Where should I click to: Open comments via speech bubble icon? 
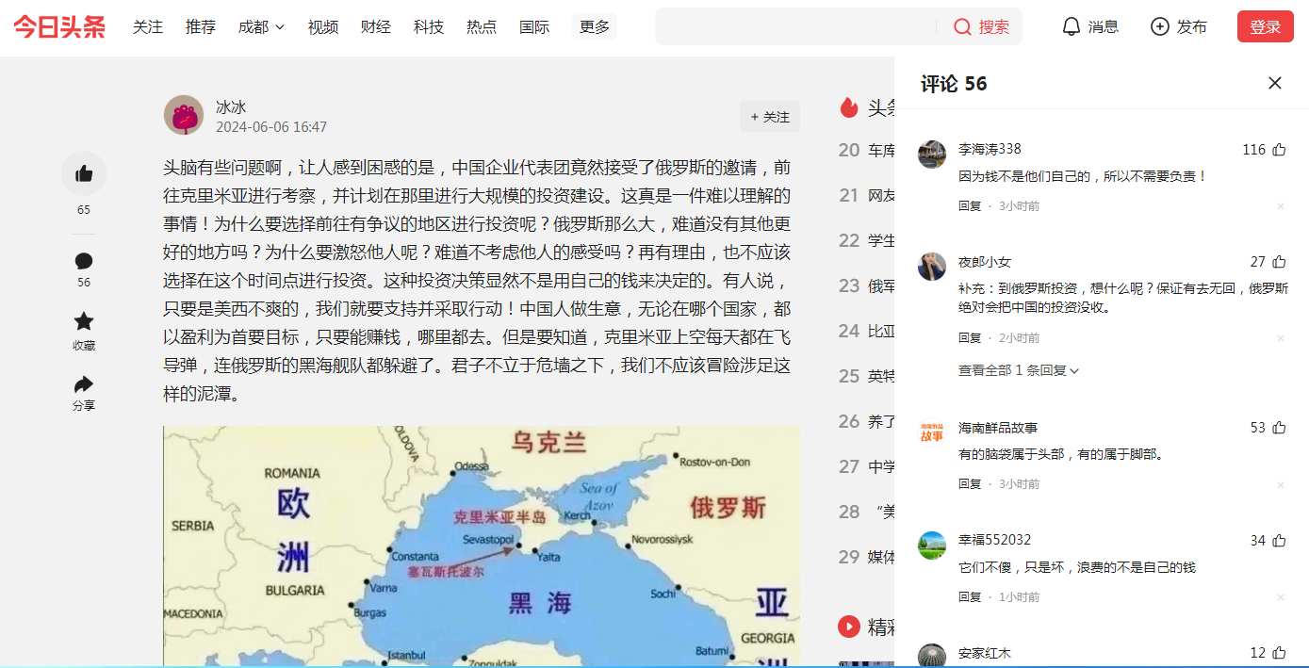click(x=84, y=261)
